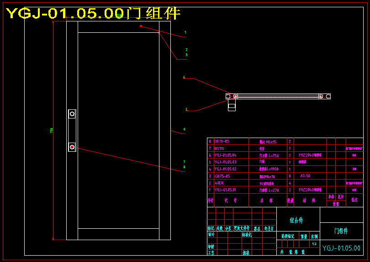Click part code YGJ-01.05.02
370x262 pixels.
click(x=225, y=169)
